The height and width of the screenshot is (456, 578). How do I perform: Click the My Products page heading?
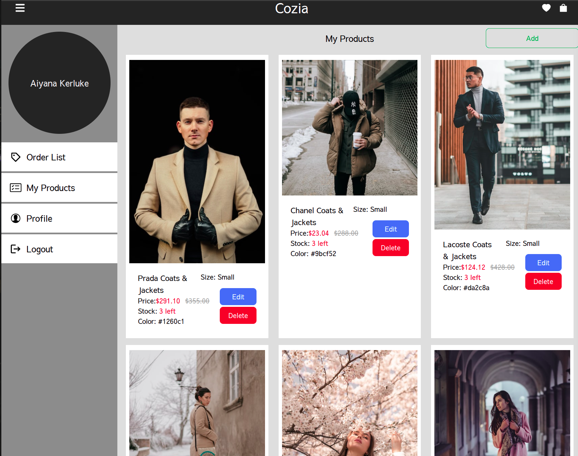click(x=349, y=39)
